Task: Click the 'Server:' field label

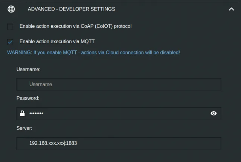Action: pos(24,128)
